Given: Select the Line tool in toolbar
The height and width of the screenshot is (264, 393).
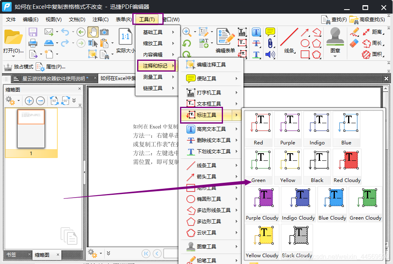Looking at the screenshot, I should pos(289,37).
